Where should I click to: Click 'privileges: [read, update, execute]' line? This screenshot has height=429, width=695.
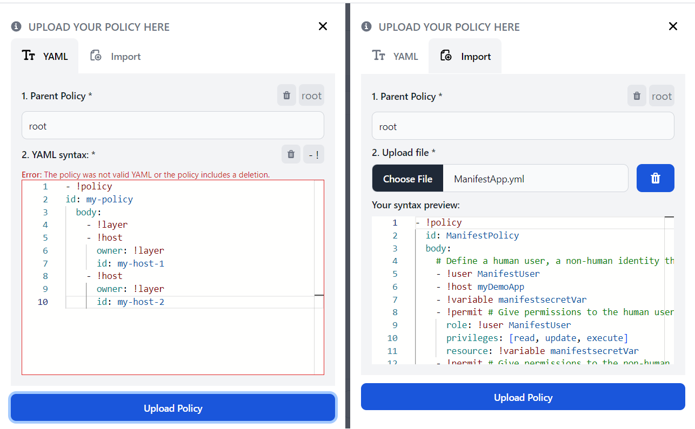click(x=537, y=338)
